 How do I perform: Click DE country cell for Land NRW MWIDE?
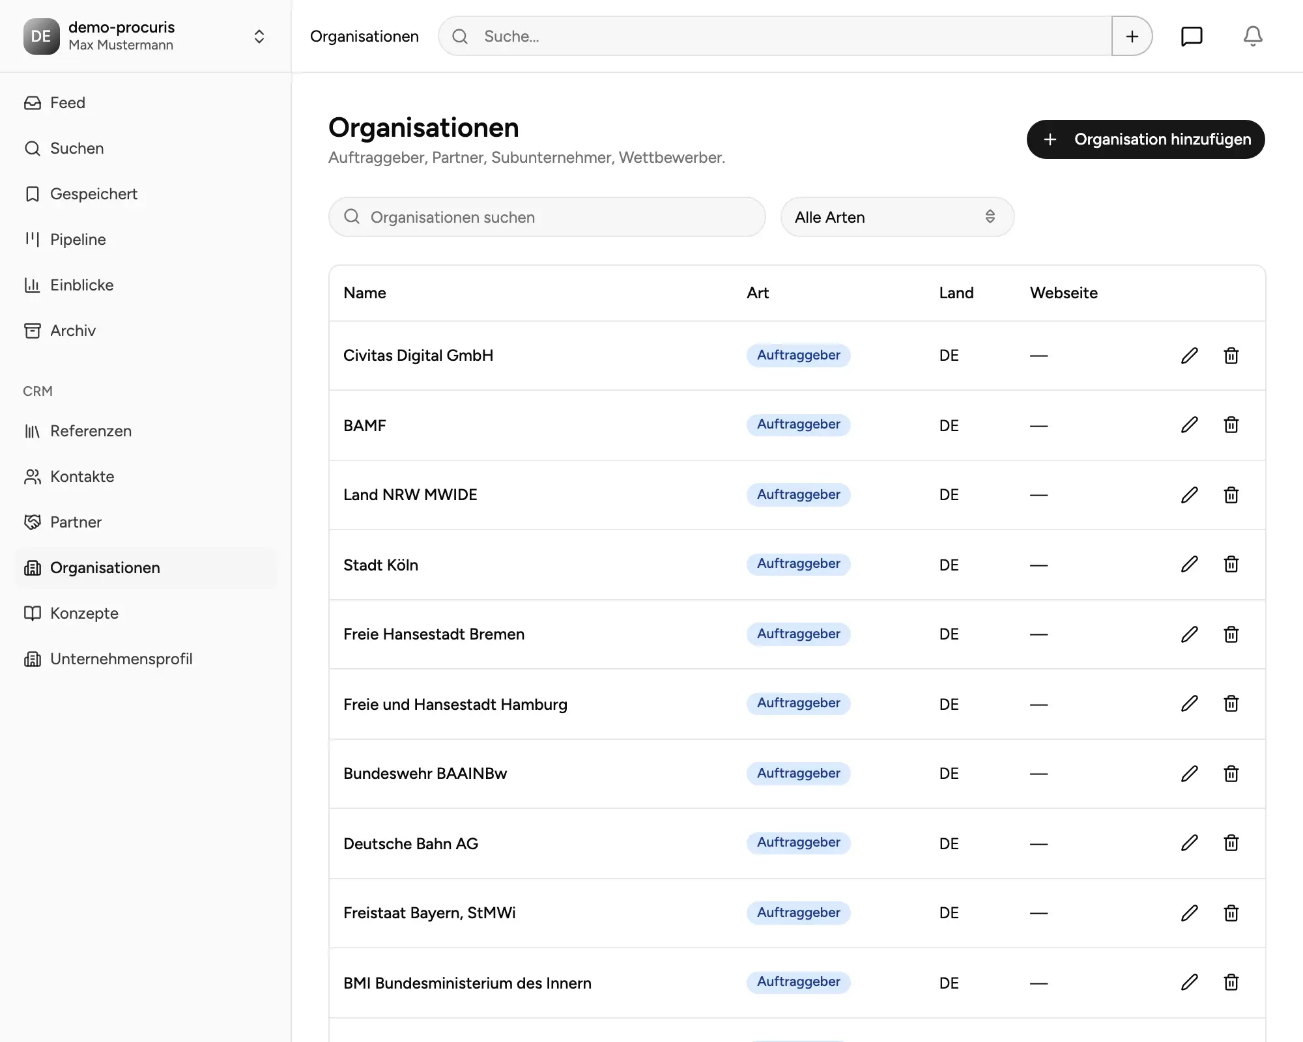pyautogui.click(x=949, y=495)
